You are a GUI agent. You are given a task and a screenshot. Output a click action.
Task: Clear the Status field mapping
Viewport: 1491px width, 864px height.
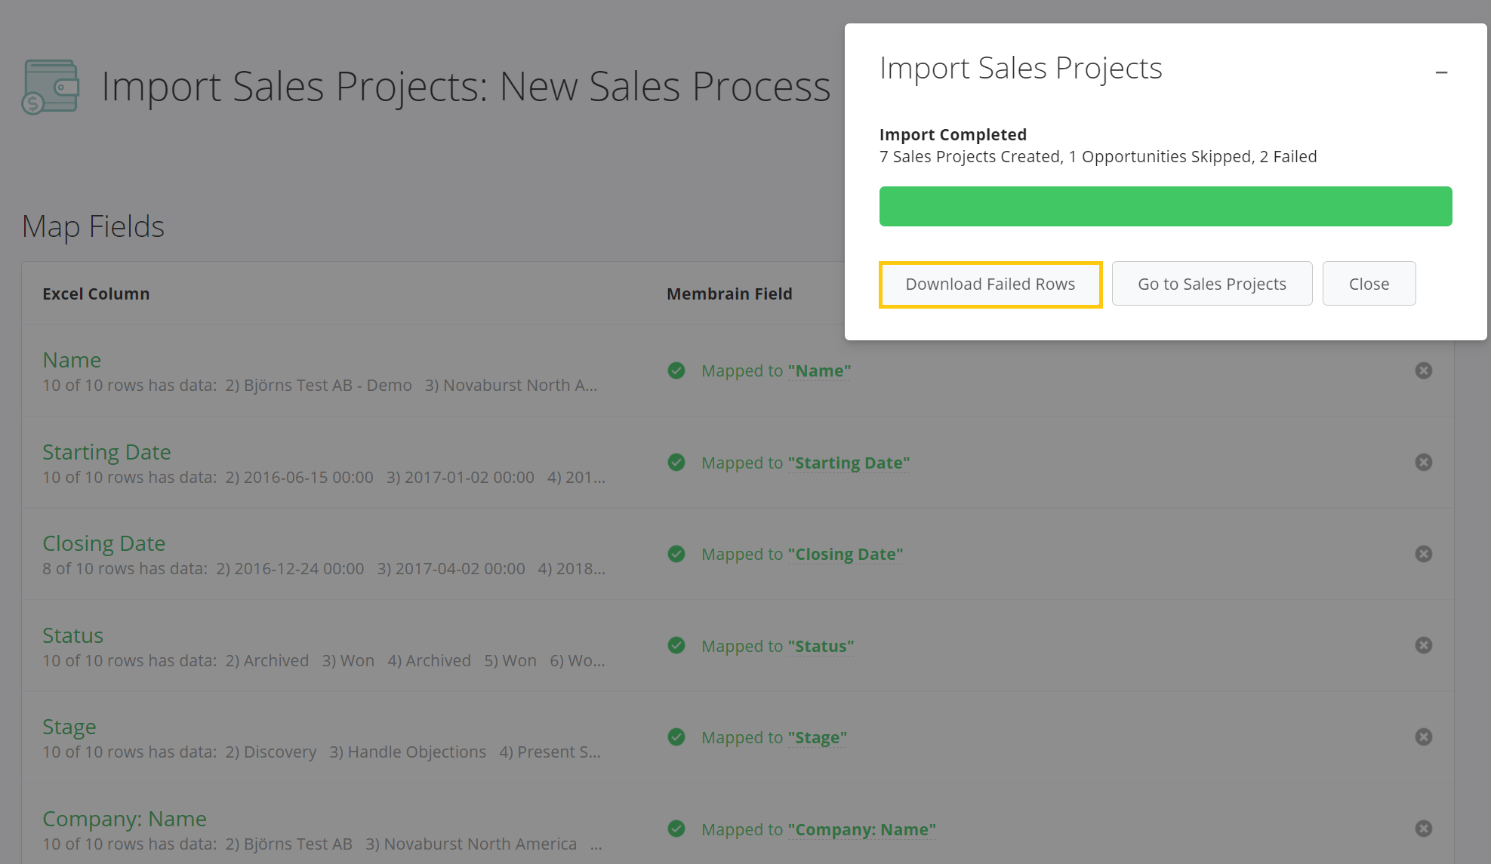click(x=1423, y=645)
